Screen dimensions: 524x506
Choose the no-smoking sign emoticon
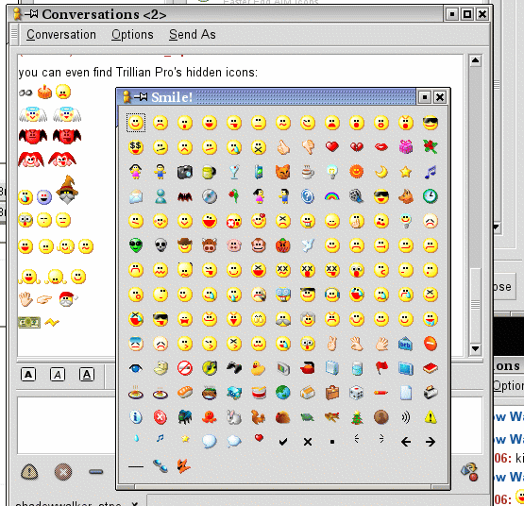(x=185, y=368)
